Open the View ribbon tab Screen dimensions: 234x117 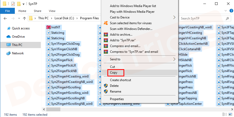52,11
